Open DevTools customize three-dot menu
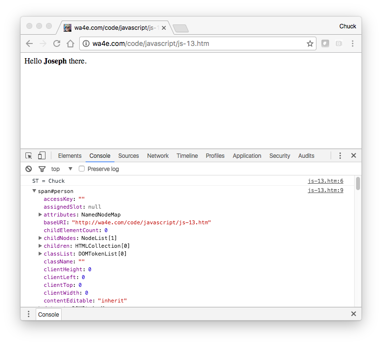 pyautogui.click(x=340, y=155)
